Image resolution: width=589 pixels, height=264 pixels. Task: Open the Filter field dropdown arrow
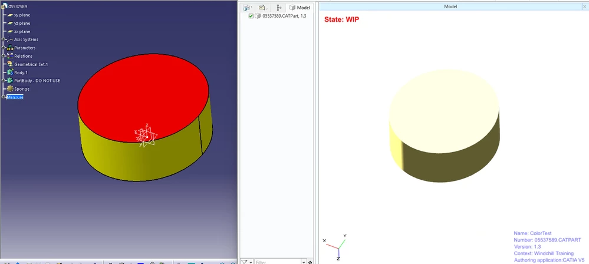(x=304, y=262)
